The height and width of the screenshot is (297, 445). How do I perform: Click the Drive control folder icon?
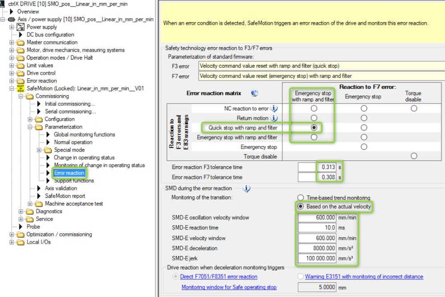click(x=20, y=73)
